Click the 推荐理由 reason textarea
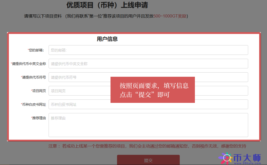The image size is (267, 165). pyautogui.click(x=148, y=125)
